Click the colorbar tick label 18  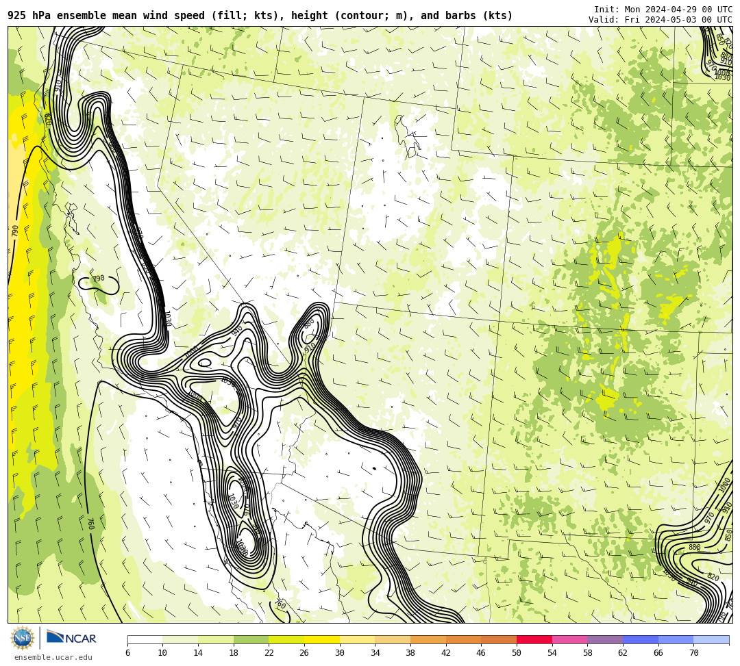coord(234,653)
